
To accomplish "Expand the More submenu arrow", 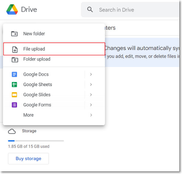I will coord(91,115).
